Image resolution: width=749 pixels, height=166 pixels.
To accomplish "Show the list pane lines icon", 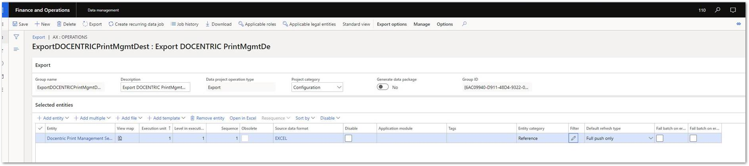I will click(16, 49).
